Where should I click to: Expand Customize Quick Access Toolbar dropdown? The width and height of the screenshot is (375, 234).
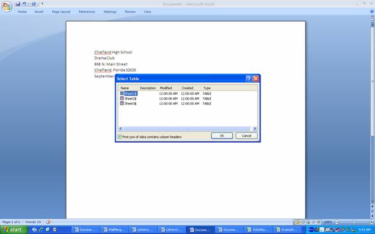point(42,4)
